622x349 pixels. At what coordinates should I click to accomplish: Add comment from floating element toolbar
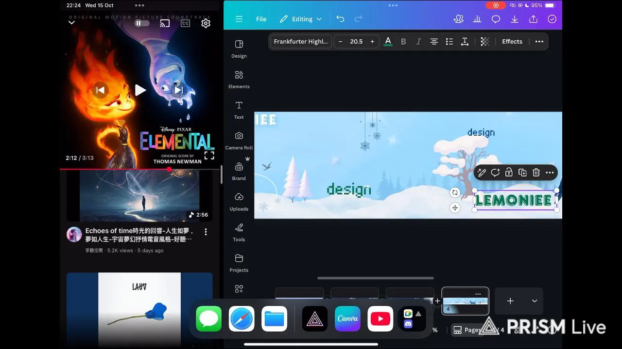click(495, 173)
